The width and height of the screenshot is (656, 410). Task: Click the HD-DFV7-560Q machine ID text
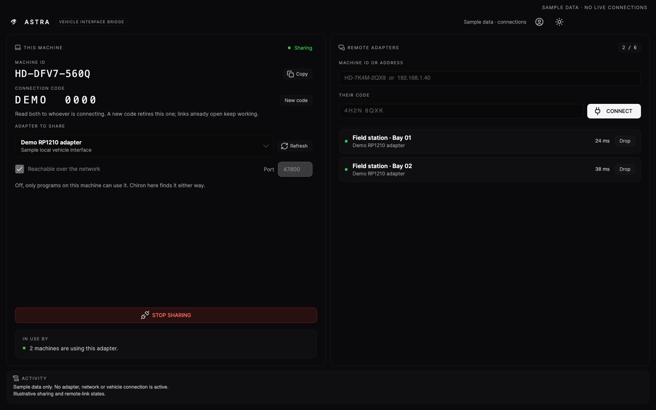coord(53,74)
